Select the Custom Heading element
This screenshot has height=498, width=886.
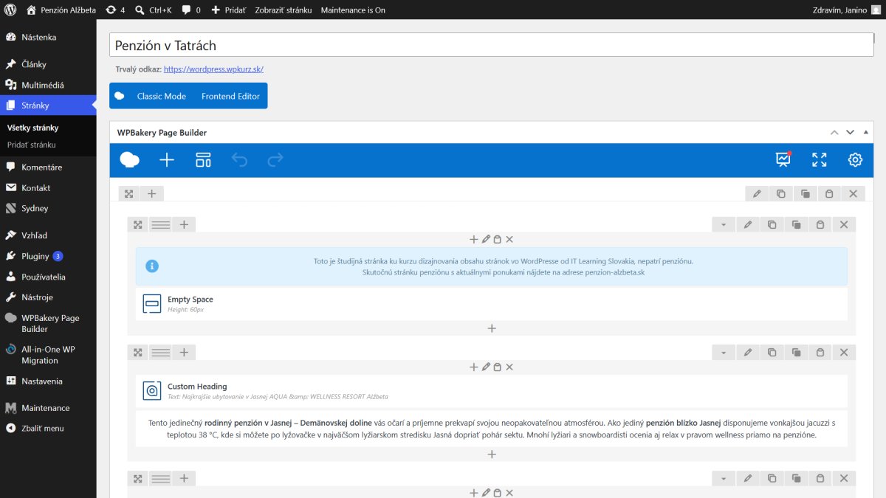click(492, 391)
